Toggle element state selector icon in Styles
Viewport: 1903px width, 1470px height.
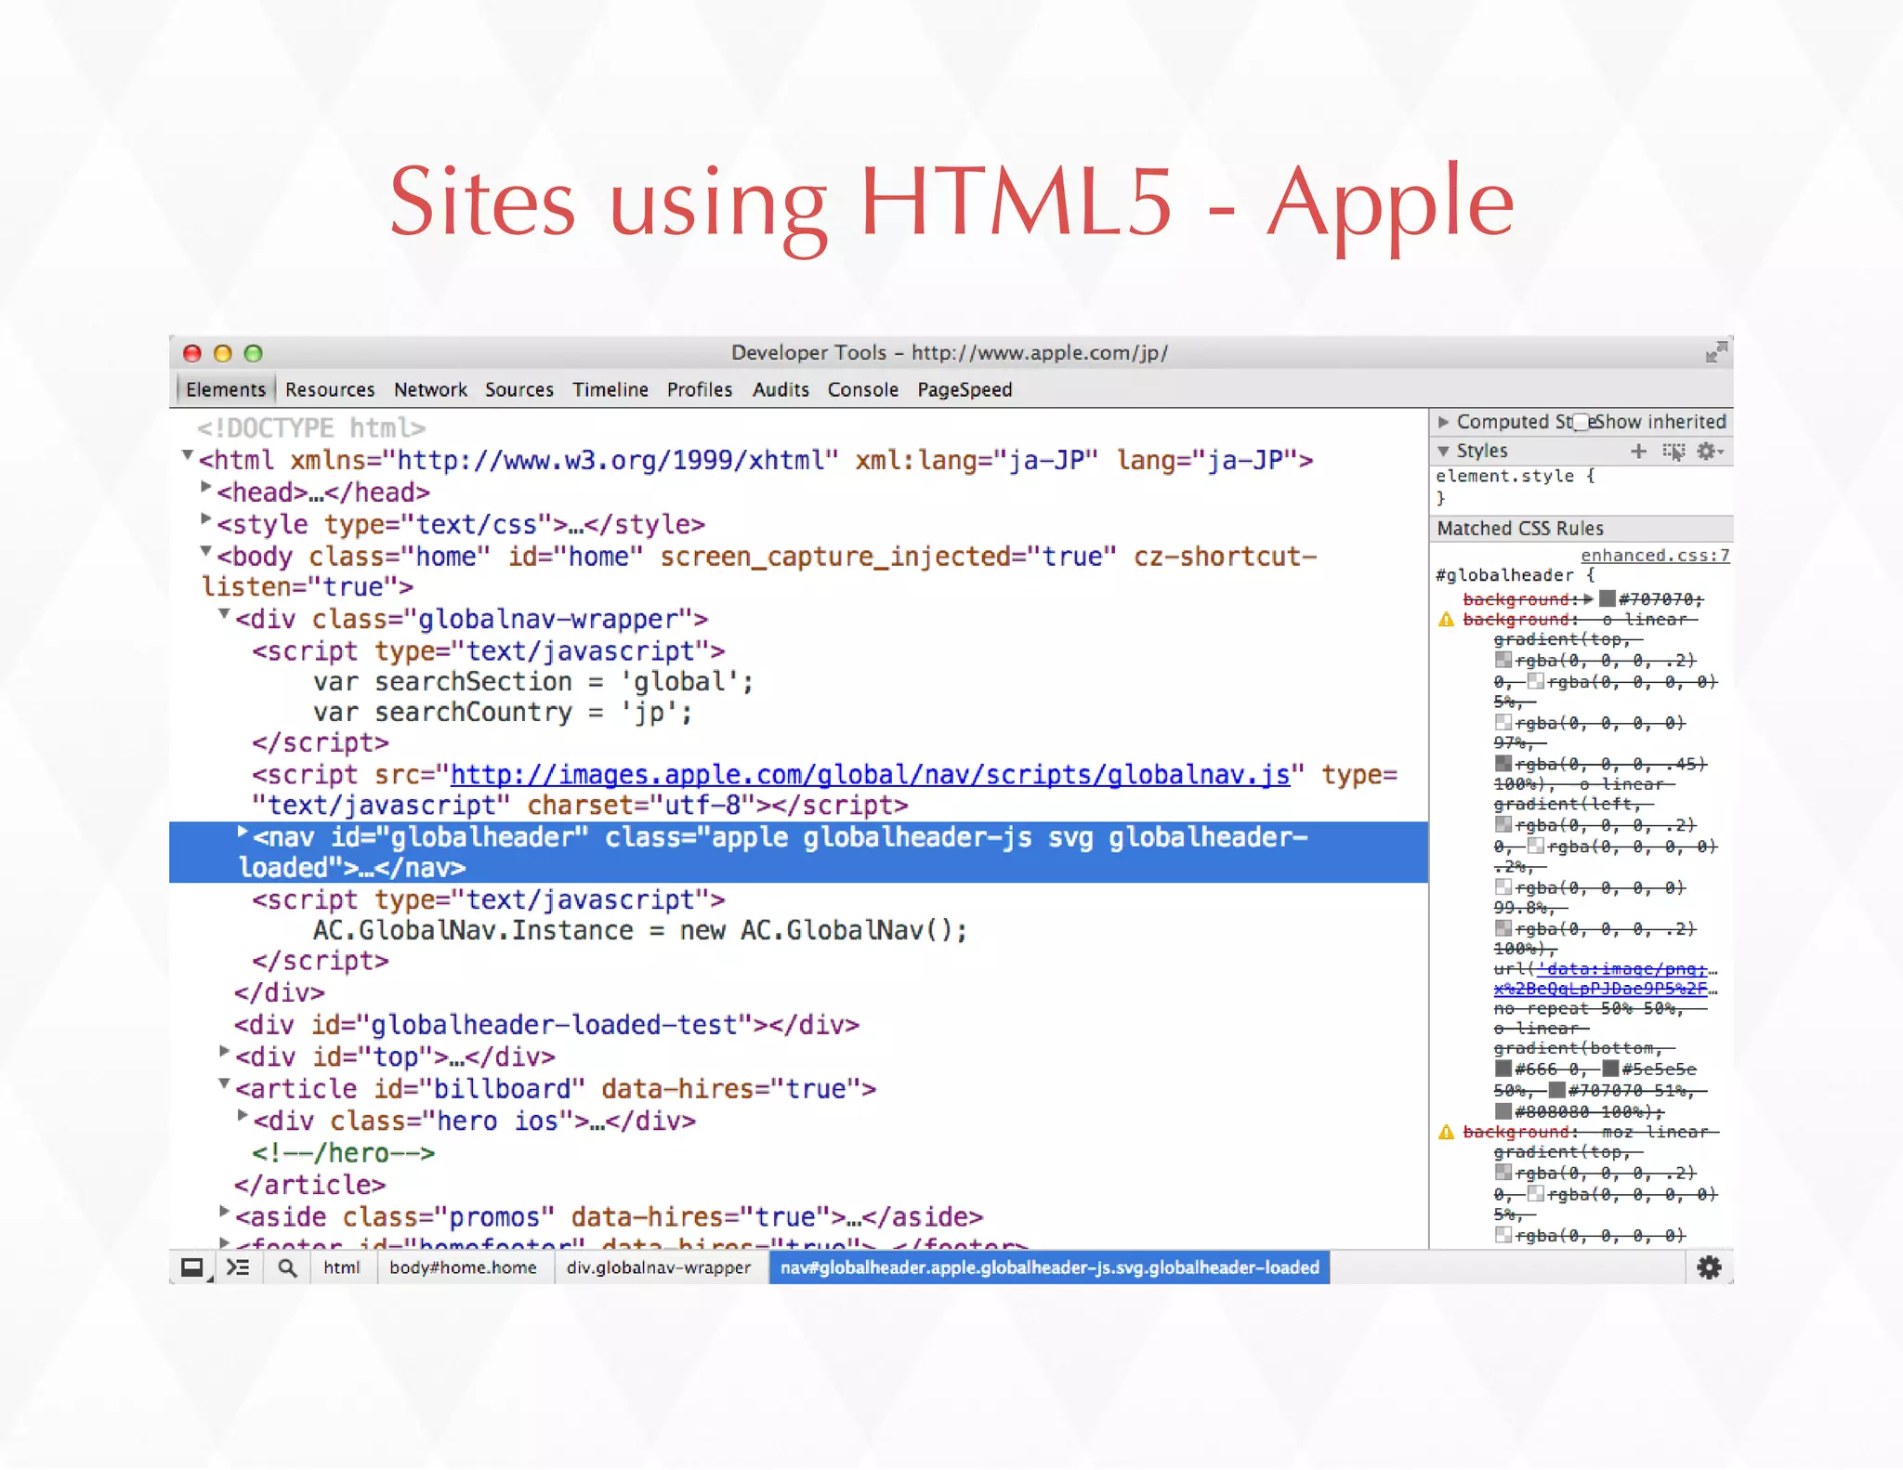pos(1673,452)
